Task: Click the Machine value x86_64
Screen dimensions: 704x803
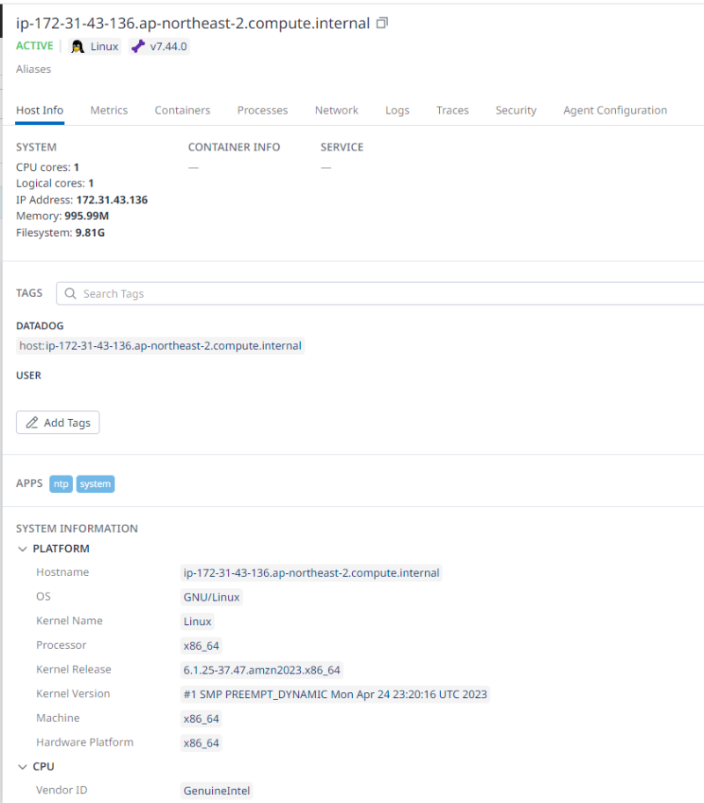Action: coord(202,718)
